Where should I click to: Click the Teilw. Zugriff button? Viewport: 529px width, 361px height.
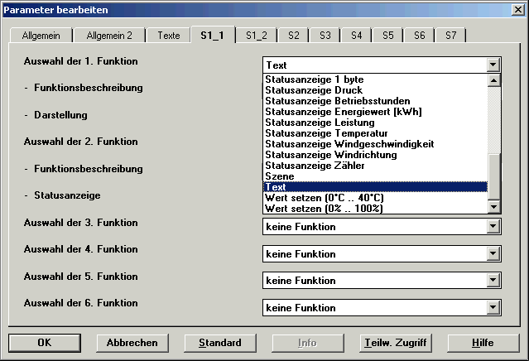tap(394, 342)
